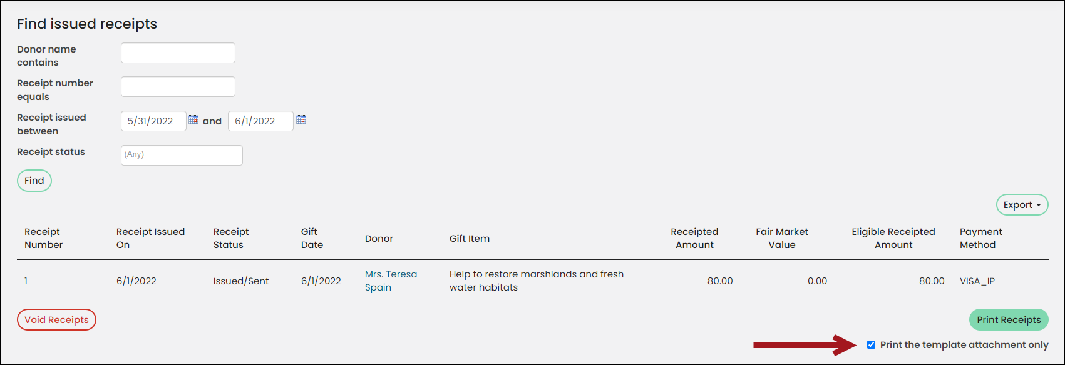Viewport: 1065px width, 365px height.
Task: Sort by Receipted Amount column header
Action: click(694, 238)
